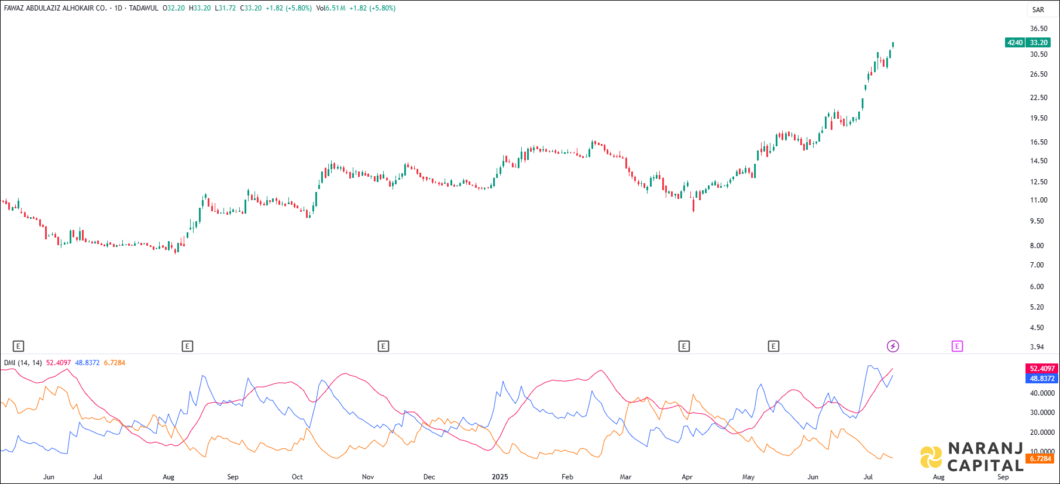Click the Dec label on time axis
Image resolution: width=1060 pixels, height=484 pixels.
pyautogui.click(x=429, y=477)
